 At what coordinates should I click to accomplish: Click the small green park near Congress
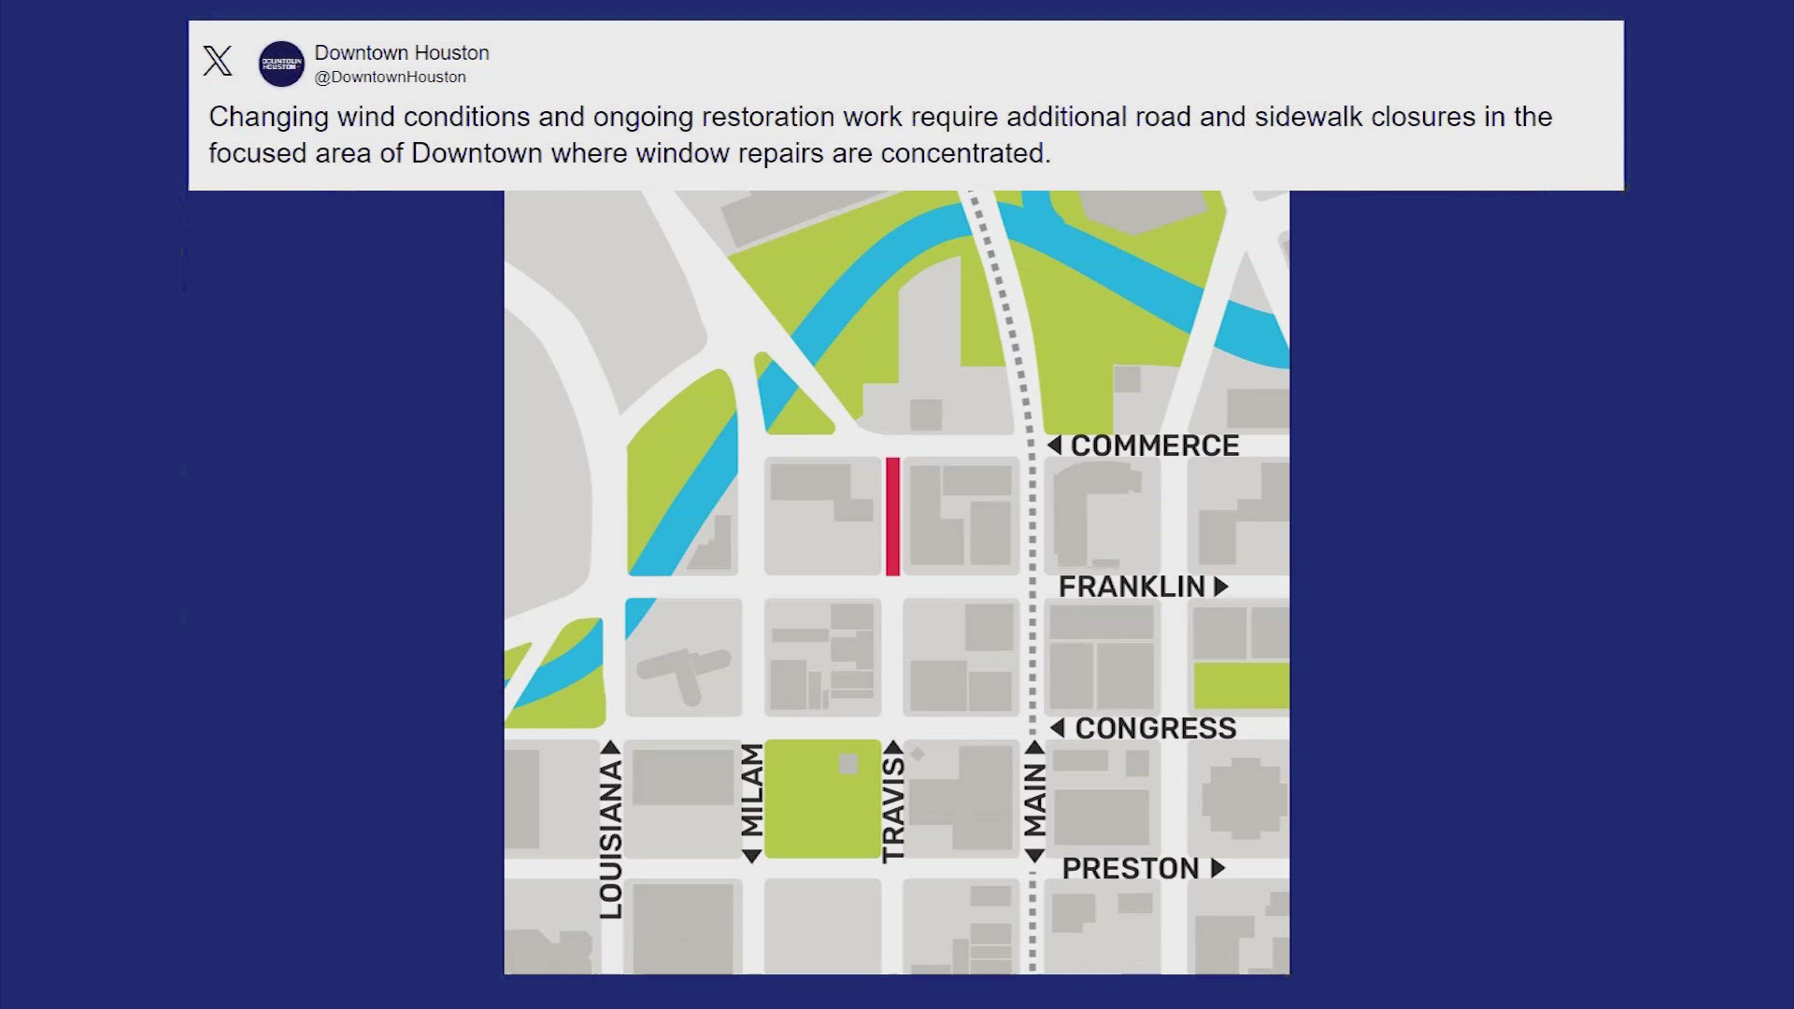tap(1241, 685)
